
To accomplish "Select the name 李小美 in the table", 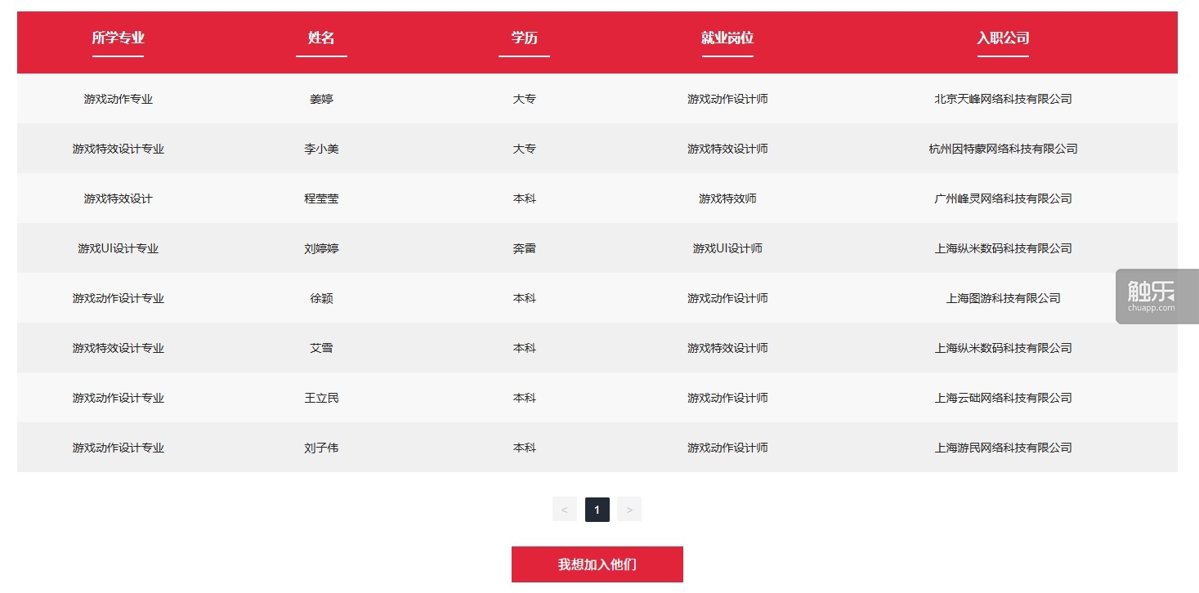I will pos(321,149).
